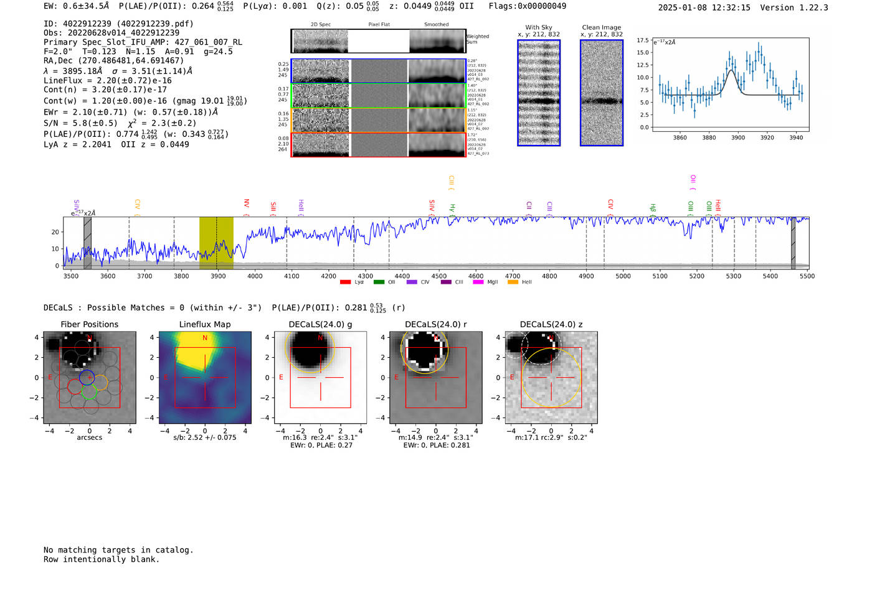This screenshot has width=872, height=593.
Task: Click the OII green legend swatch
Action: [379, 282]
